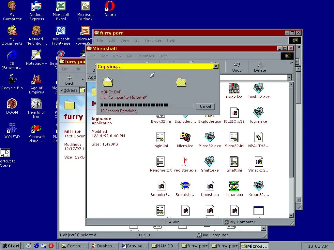
Task: Click Microshaft vertical scrollbar up arrow
Action: pyautogui.click(x=291, y=85)
